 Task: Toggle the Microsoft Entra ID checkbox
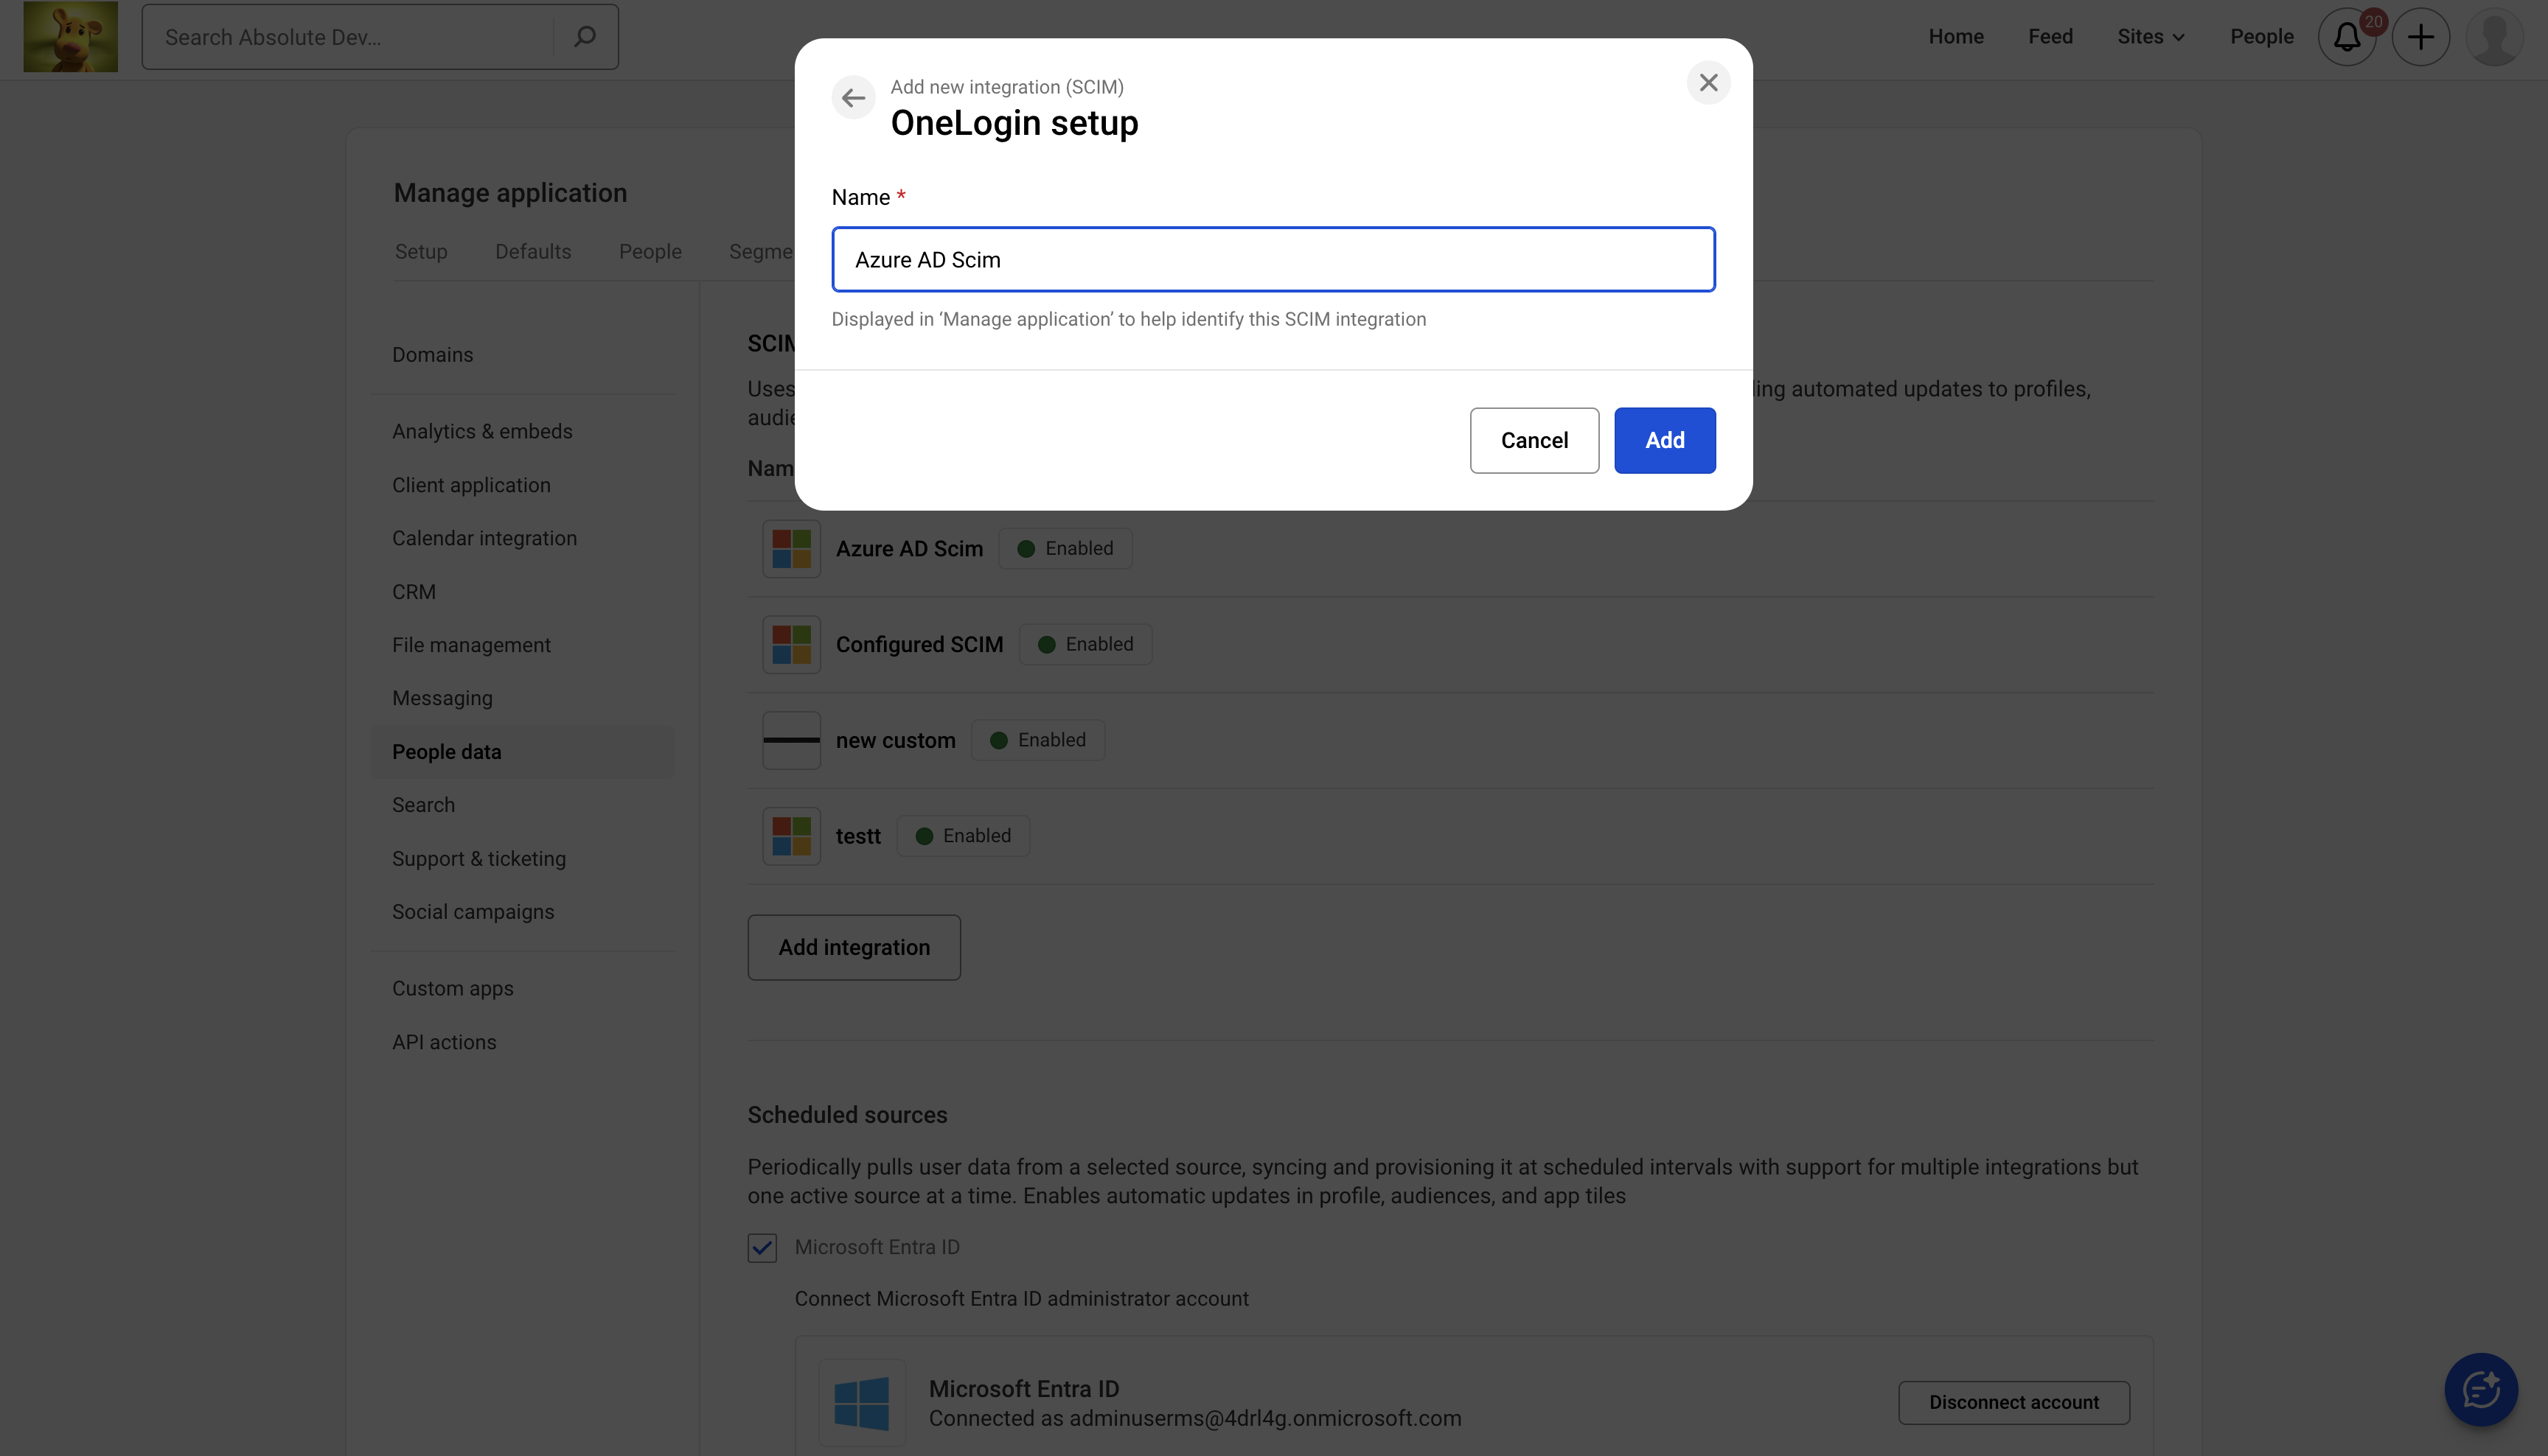click(x=762, y=1247)
